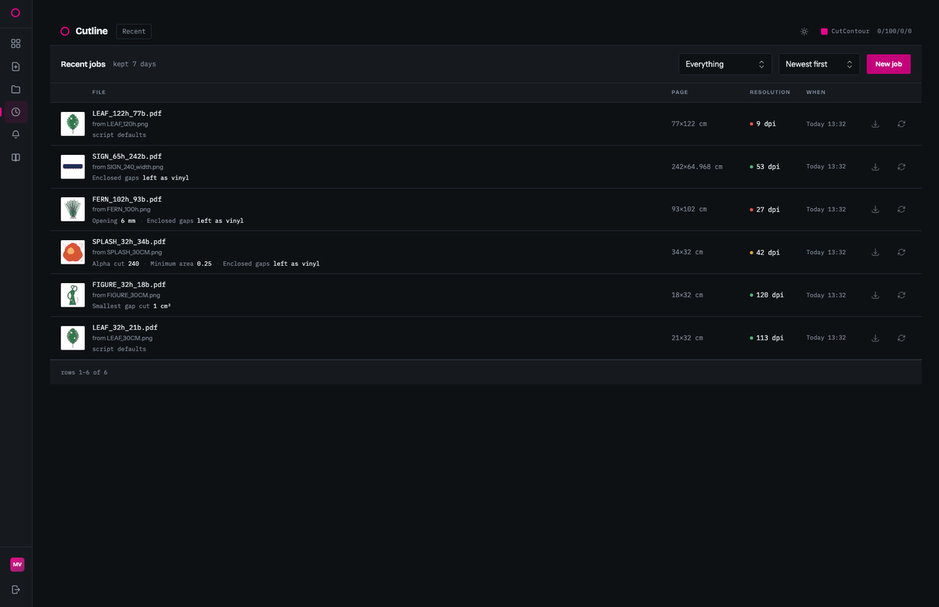Image resolution: width=939 pixels, height=607 pixels.
Task: Download LEAF_122h_77b.pdf
Action: (876, 124)
